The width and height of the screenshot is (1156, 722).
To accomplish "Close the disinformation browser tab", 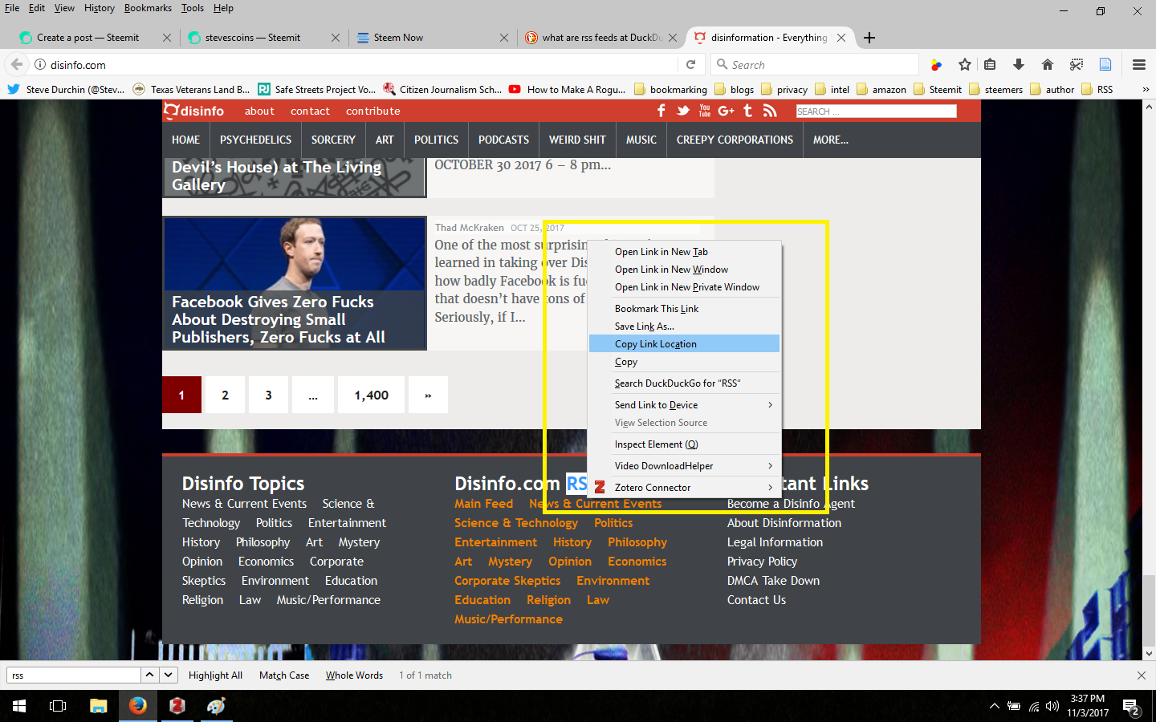I will tap(841, 38).
